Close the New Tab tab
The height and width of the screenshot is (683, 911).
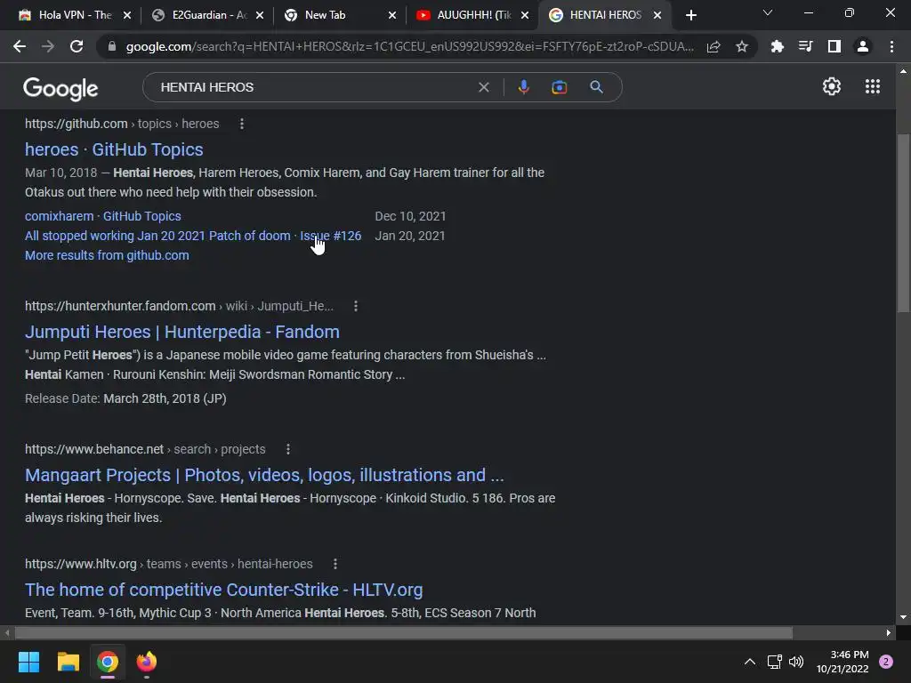click(392, 15)
